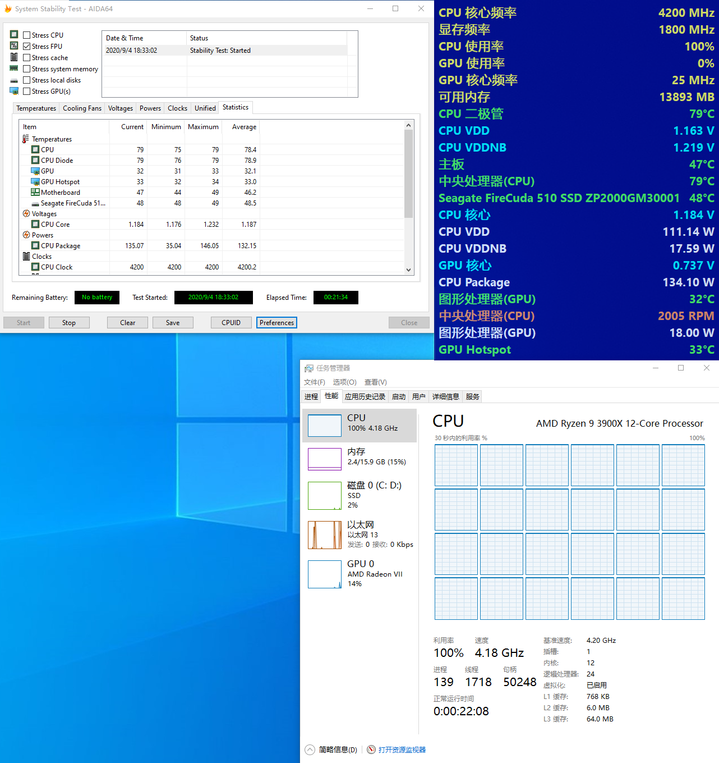Select the Ethernet performance entry
The image size is (719, 763).
[360, 534]
